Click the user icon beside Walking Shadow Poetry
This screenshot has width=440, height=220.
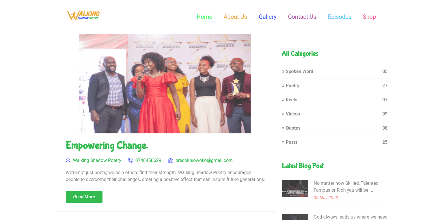(x=68, y=160)
